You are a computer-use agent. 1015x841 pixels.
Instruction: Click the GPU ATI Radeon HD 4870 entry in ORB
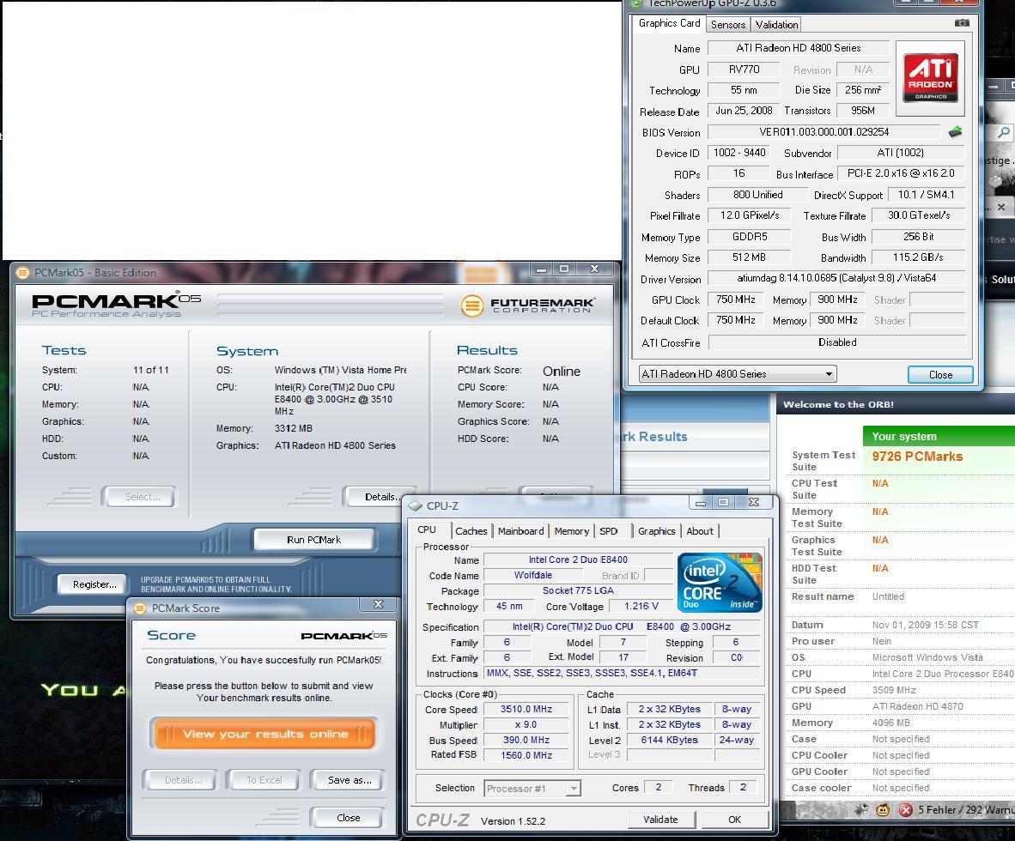917,706
